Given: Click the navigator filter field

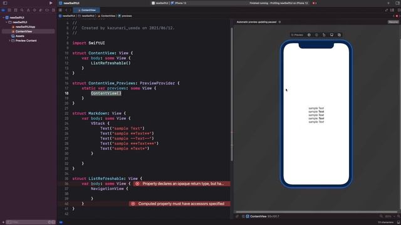Looking at the screenshot, I should [x=30, y=222].
